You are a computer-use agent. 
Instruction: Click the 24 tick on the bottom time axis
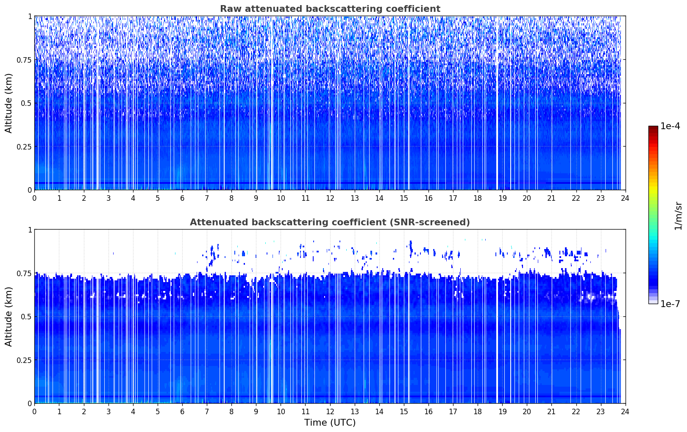point(625,412)
